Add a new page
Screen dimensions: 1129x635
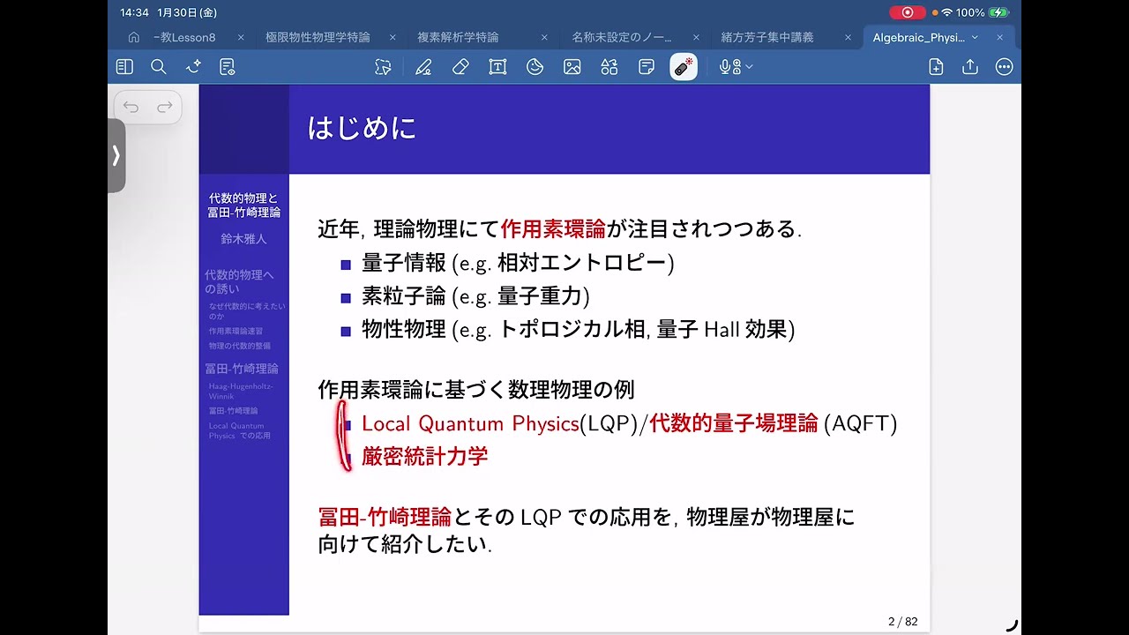point(937,67)
